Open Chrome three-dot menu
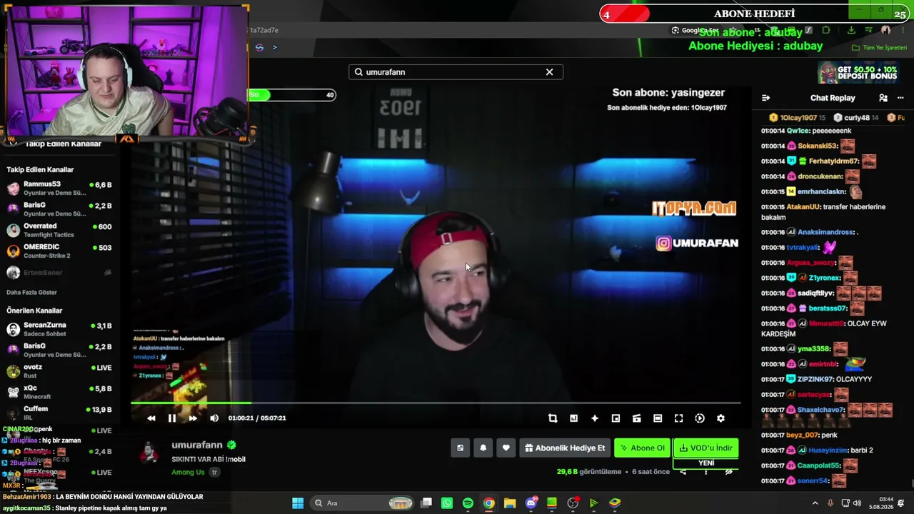Image resolution: width=914 pixels, height=514 pixels. coord(902,30)
